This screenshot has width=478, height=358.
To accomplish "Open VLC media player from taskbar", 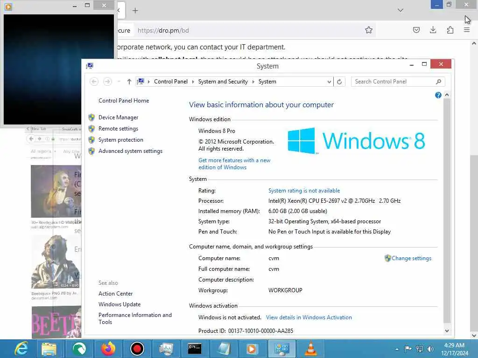I will click(310, 349).
